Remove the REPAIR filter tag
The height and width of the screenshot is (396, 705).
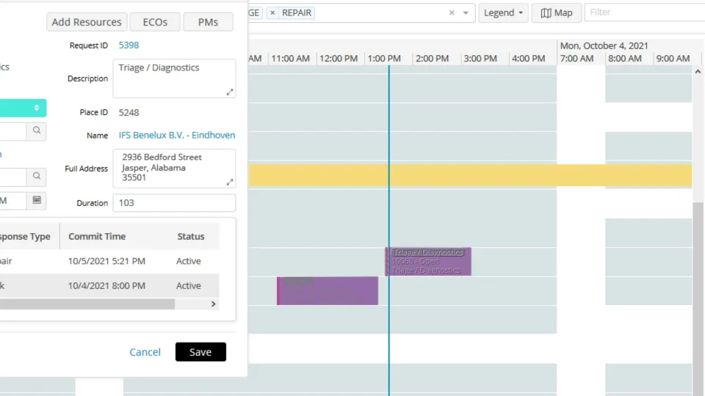click(x=272, y=13)
